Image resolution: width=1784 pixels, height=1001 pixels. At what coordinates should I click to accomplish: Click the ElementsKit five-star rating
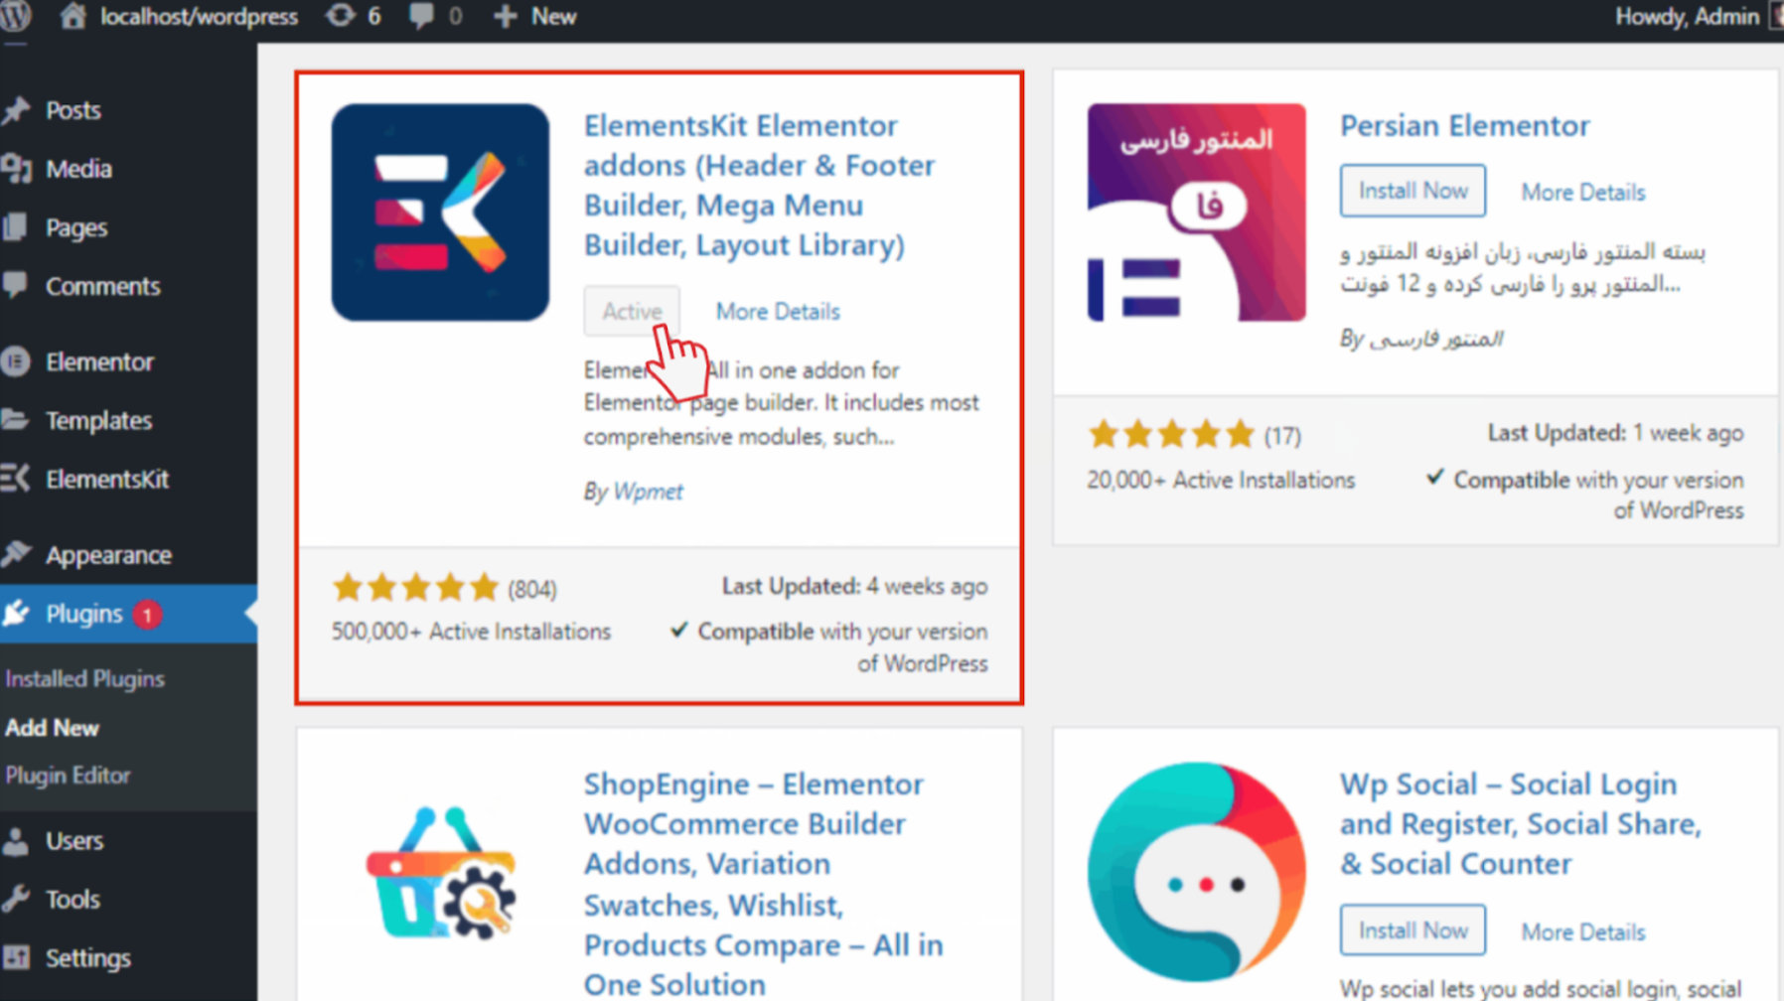click(x=415, y=588)
